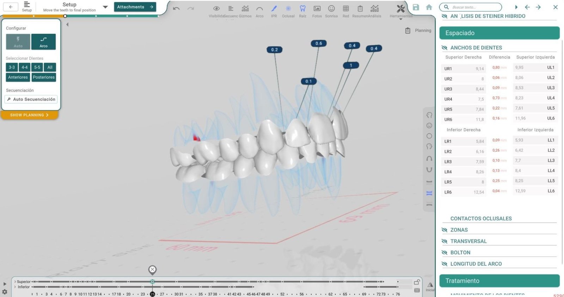Select the Raíz tooth root icon
The height and width of the screenshot is (297, 564).
(x=302, y=9)
